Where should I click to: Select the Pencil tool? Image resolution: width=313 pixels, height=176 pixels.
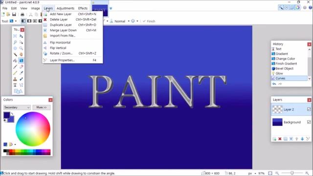coord(15,73)
